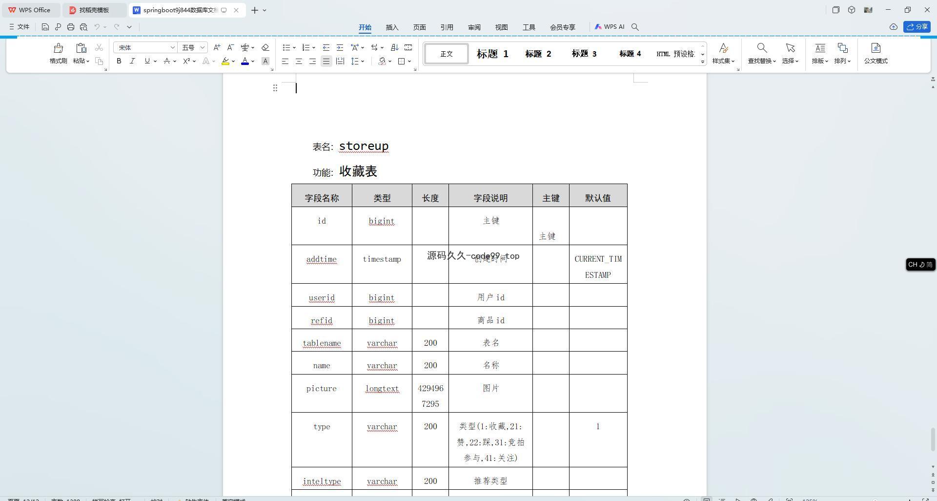
Task: Apply the 标题 2 heading style
Action: tap(538, 54)
